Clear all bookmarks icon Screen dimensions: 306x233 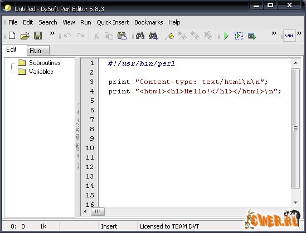[x=208, y=36]
